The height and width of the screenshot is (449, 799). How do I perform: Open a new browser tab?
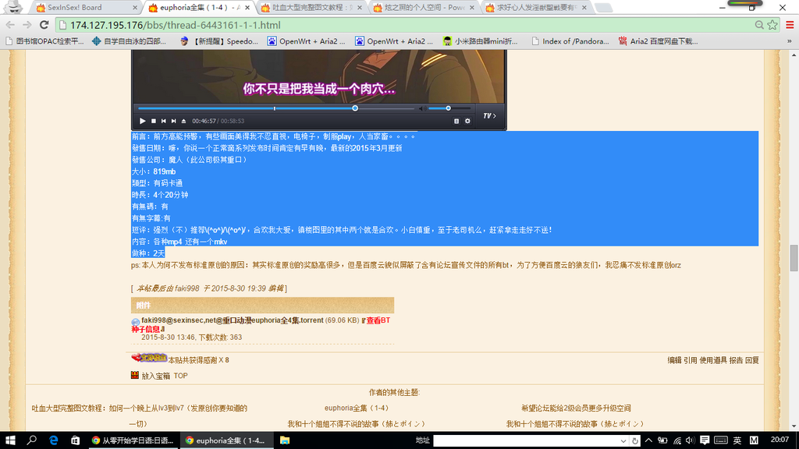pos(603,8)
